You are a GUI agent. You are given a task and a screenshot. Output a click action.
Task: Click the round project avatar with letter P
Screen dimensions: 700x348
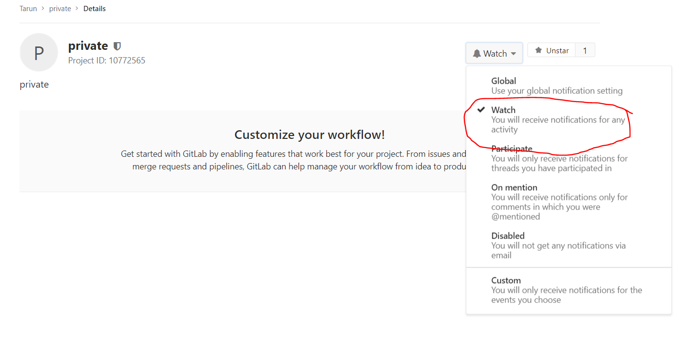click(x=39, y=52)
